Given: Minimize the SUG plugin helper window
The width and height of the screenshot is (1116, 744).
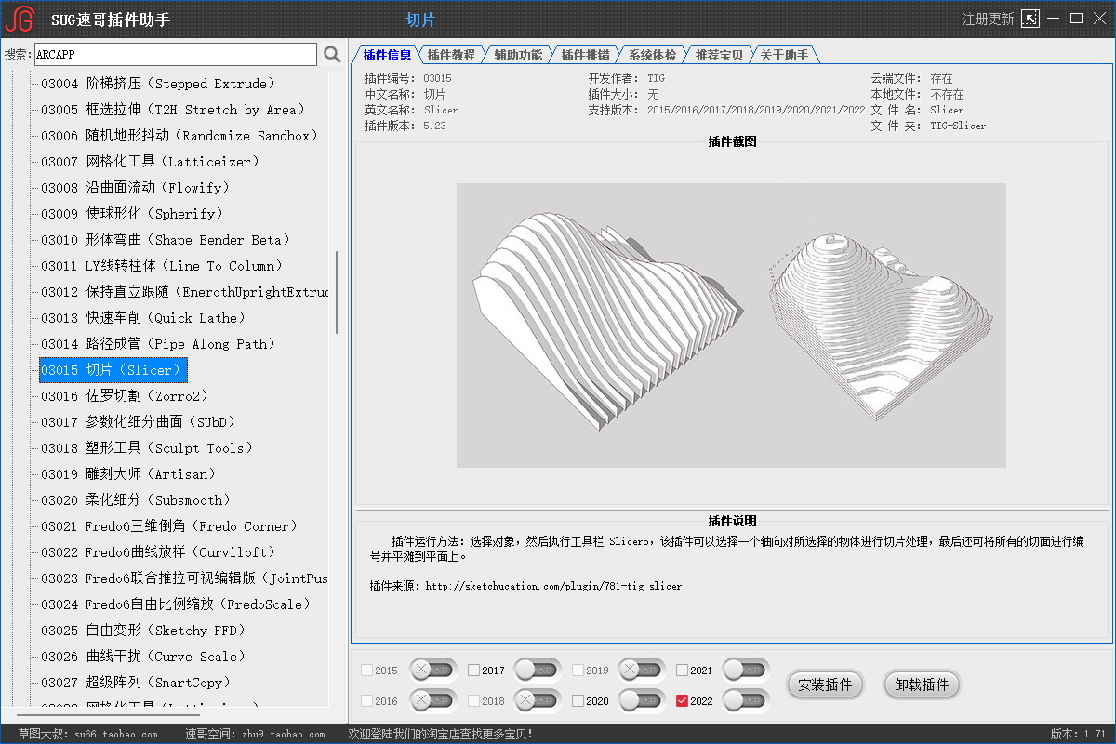Looking at the screenshot, I should point(1055,19).
